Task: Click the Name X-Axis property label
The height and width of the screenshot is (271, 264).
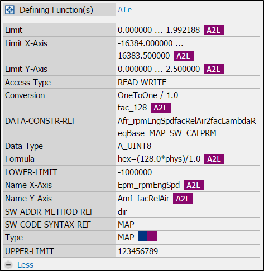Action: [28, 185]
